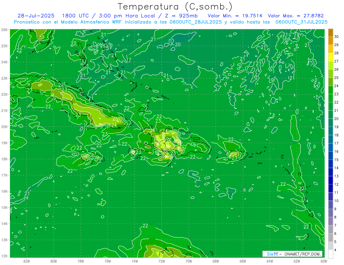Click the '20' contour label on the map
Image resolution: width=344 pixels, height=265 pixels.
(x=178, y=44)
